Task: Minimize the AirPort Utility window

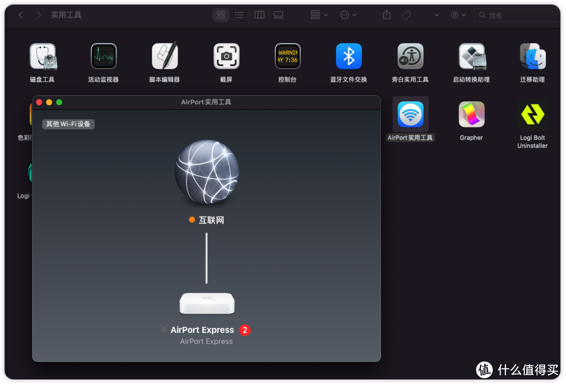Action: click(49, 103)
